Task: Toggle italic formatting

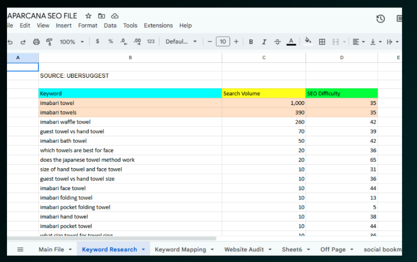Action: tap(264, 42)
